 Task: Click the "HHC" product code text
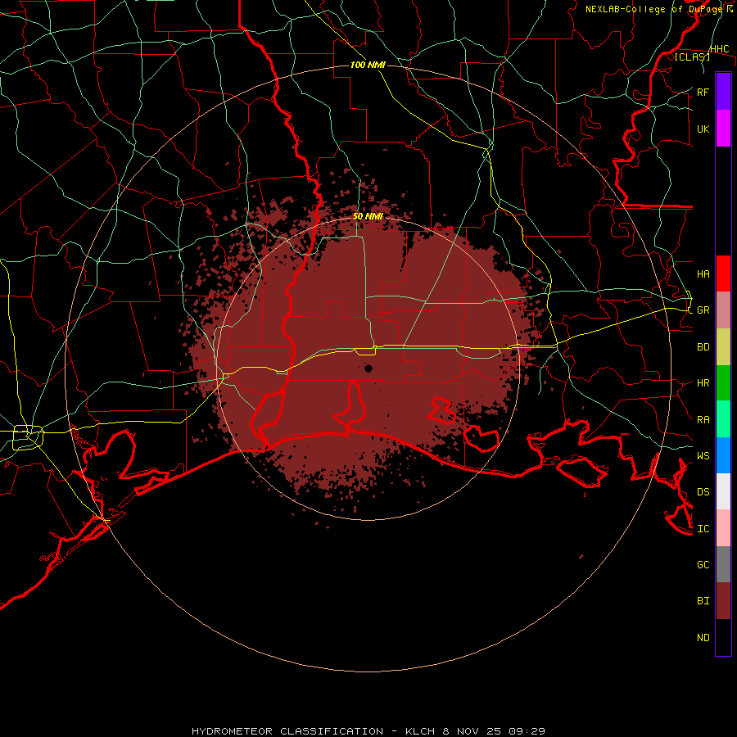pos(719,49)
